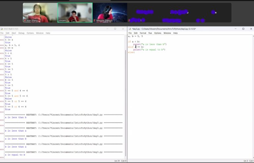Click the 'else:' line in editor
This screenshot has width=254, height=163.
tap(131, 52)
